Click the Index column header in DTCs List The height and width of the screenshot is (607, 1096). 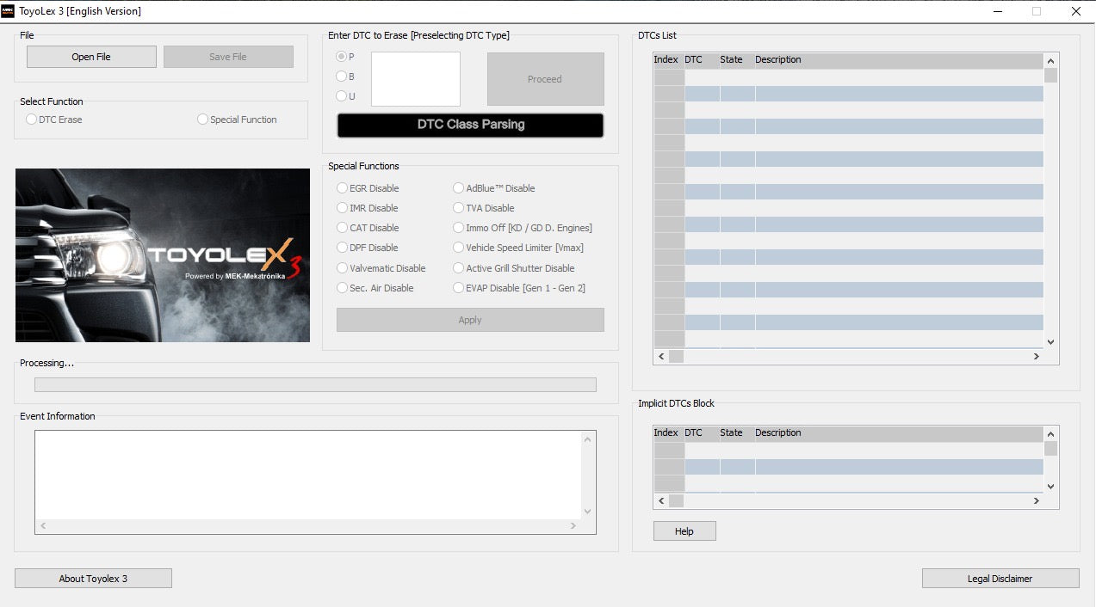(668, 60)
